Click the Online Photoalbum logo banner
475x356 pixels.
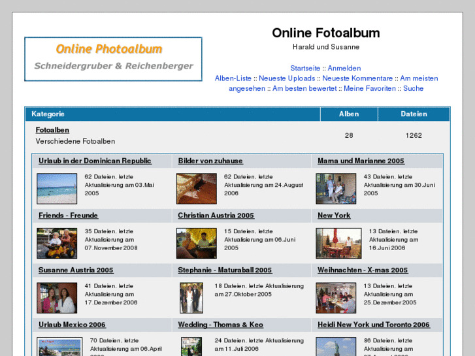click(x=113, y=59)
